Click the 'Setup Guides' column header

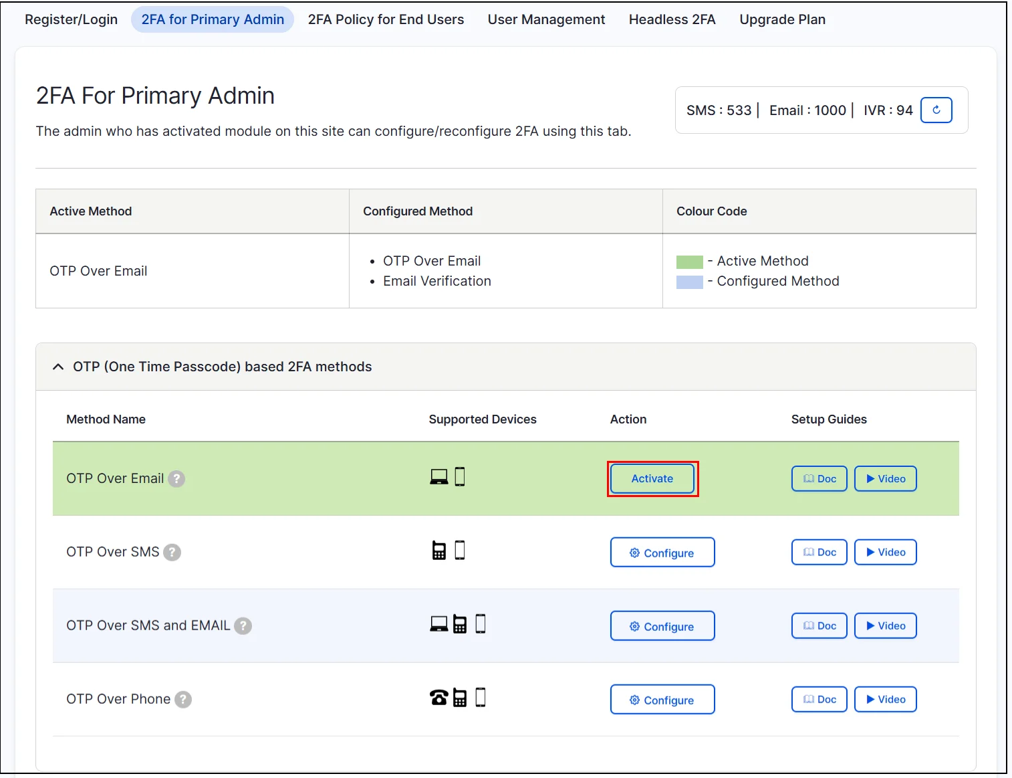[x=829, y=419]
